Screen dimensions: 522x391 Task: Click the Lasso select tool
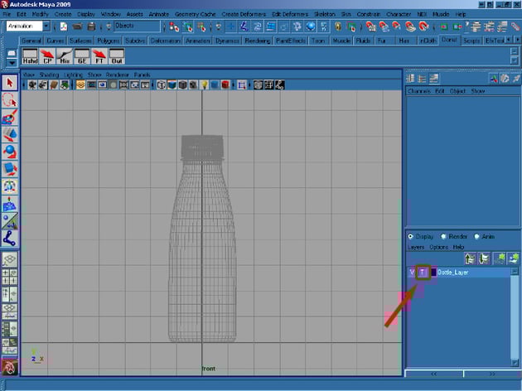click(10, 100)
